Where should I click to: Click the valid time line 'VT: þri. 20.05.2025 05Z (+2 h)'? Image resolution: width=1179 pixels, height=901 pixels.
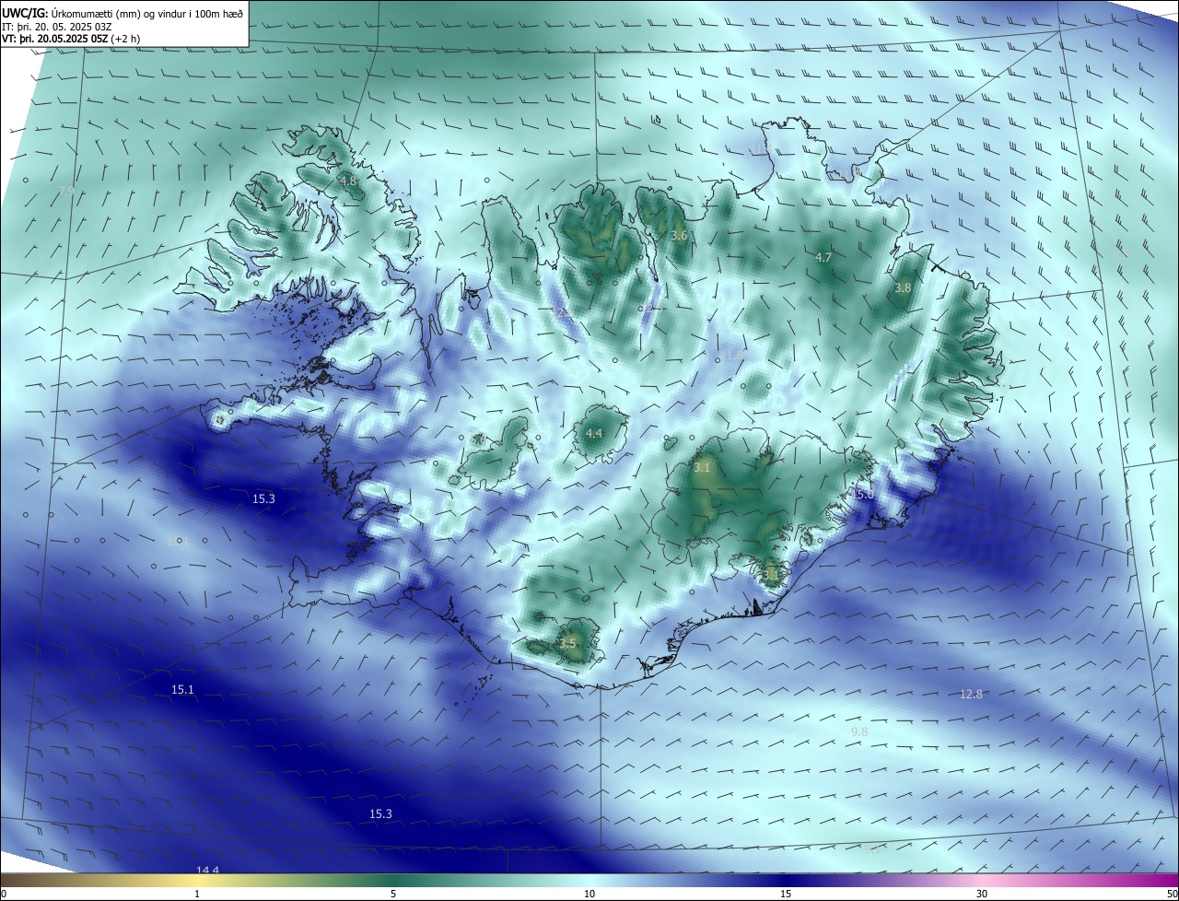point(71,39)
